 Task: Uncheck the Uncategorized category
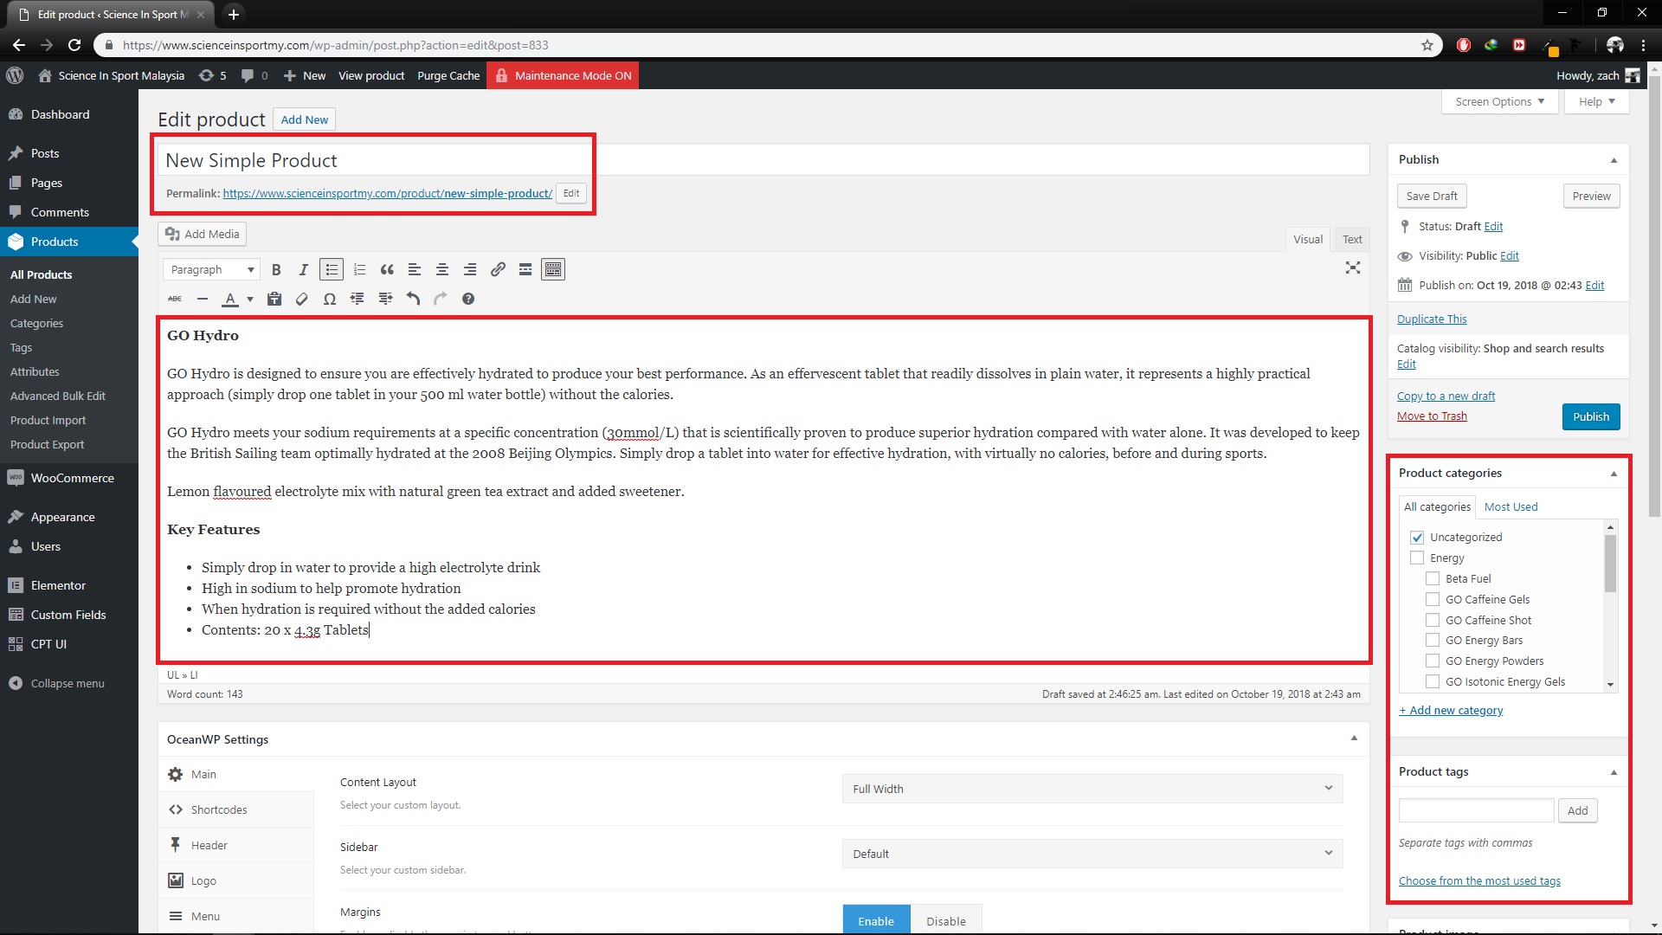(1417, 538)
